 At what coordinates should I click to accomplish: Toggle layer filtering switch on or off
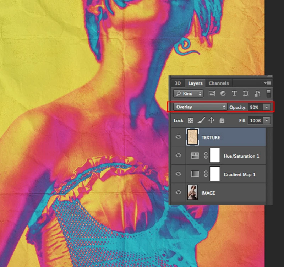269,93
